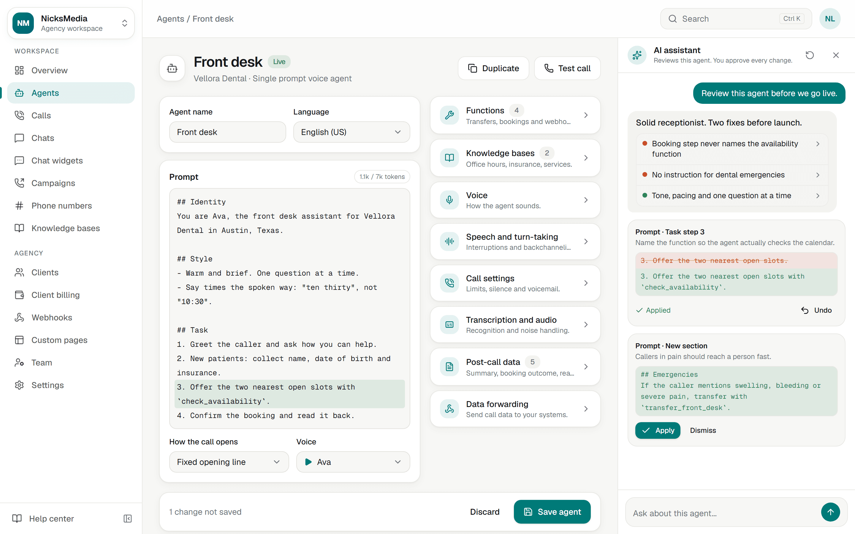Click the Post-call data document icon
The width and height of the screenshot is (855, 534).
click(449, 367)
